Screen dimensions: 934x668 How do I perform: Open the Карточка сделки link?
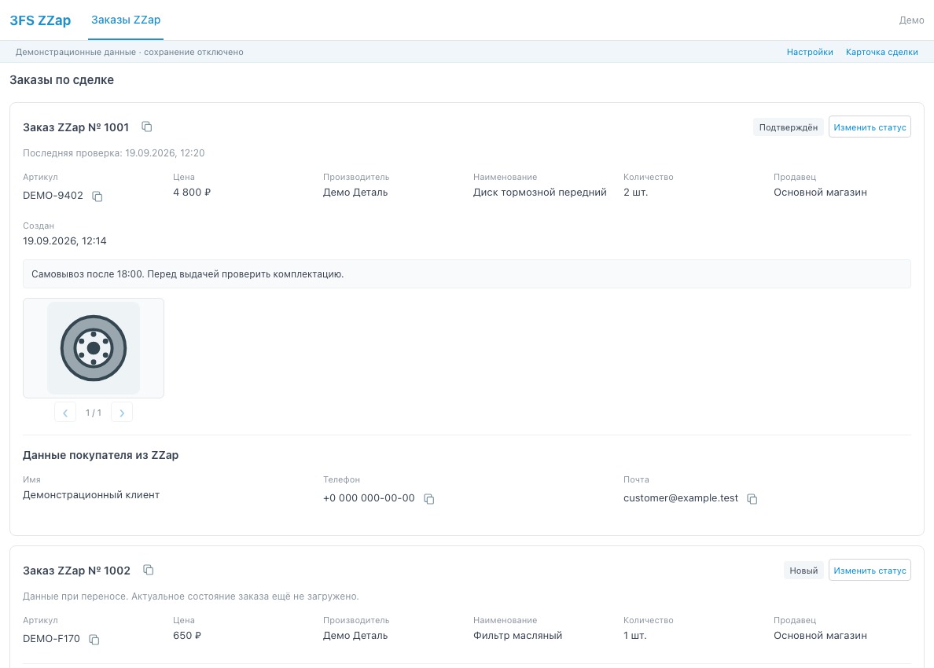(881, 52)
